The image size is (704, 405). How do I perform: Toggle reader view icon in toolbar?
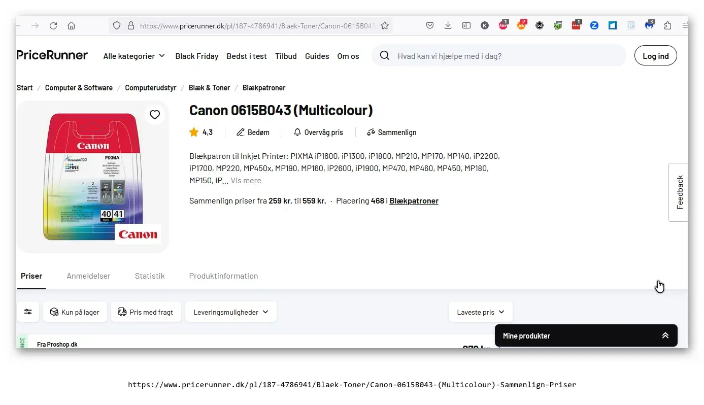click(466, 25)
